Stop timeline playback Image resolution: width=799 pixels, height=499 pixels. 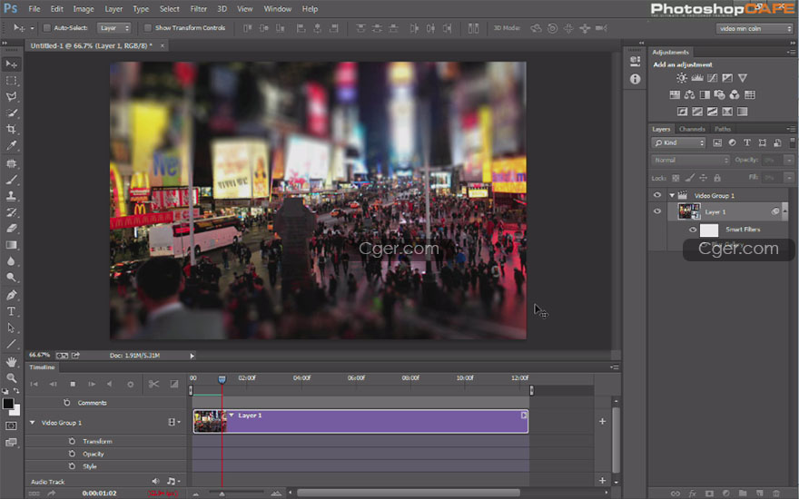(73, 384)
